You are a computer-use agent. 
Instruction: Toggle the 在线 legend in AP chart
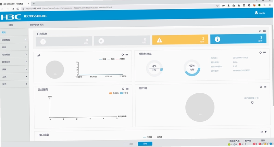pyautogui.click(x=102, y=59)
